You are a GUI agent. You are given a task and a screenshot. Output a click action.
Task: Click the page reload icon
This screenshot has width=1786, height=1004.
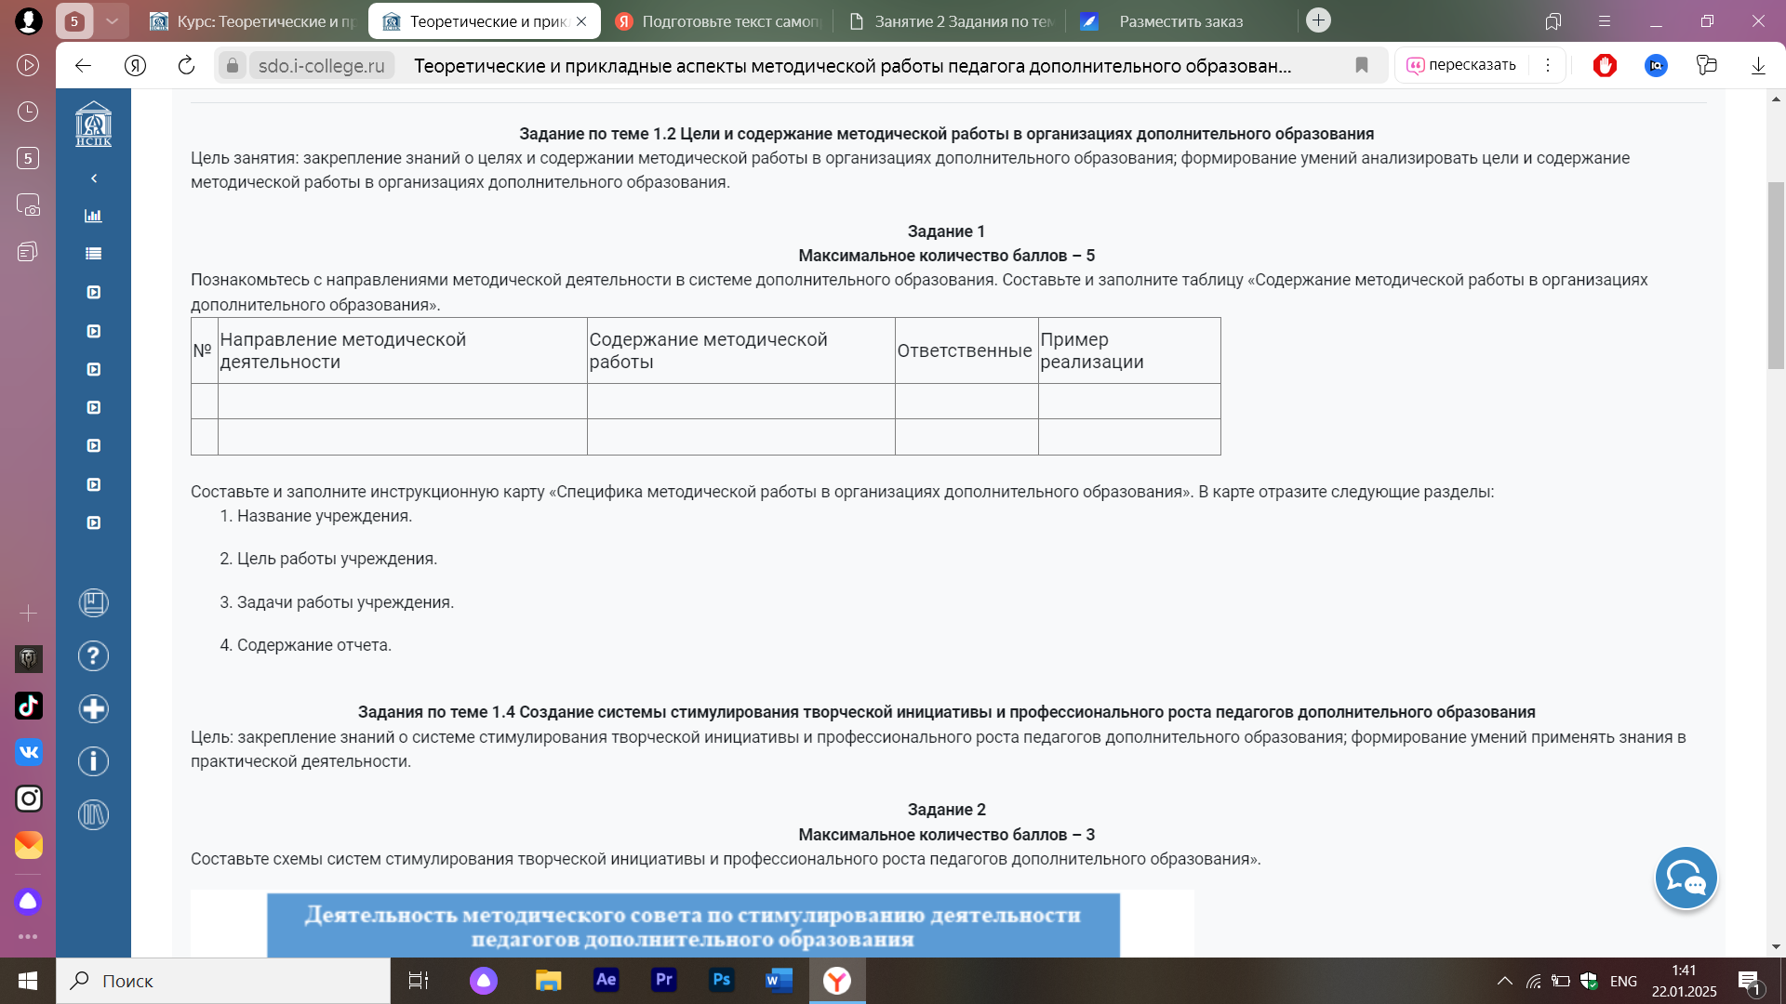pos(186,65)
